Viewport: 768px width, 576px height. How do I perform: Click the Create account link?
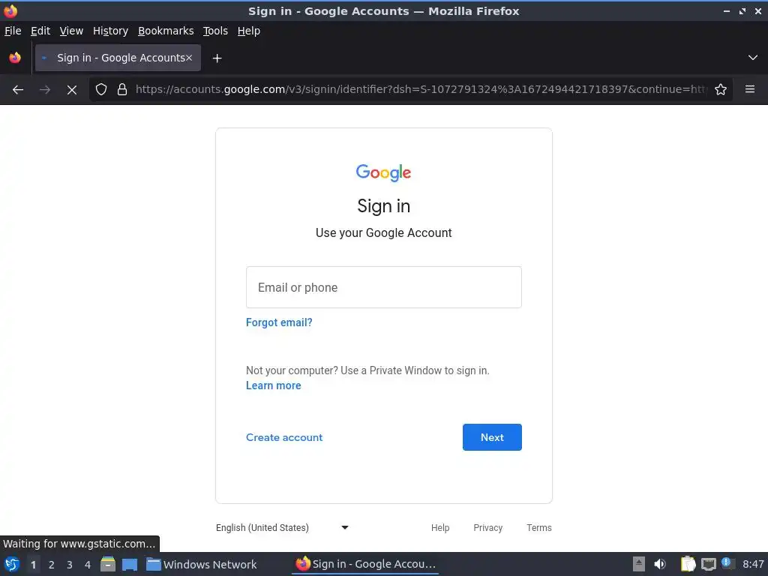coord(284,437)
